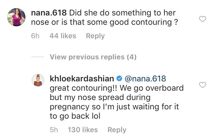Like khloekardashian's reply with the heart
This screenshot has width=219, height=140.
click(202, 85)
